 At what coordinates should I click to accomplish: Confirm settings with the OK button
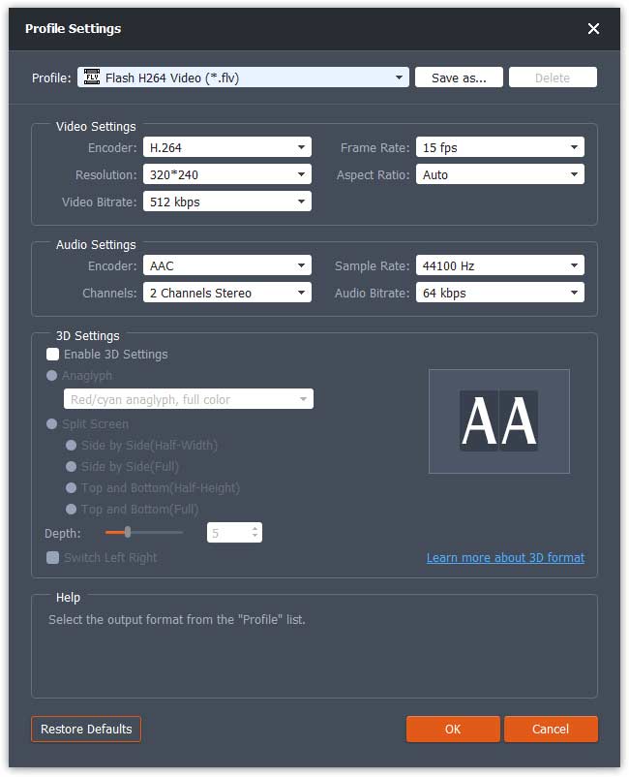[x=453, y=729]
